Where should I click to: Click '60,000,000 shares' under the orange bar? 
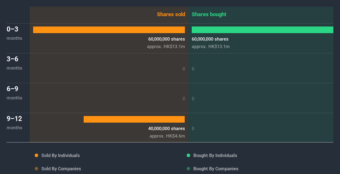click(x=166, y=39)
